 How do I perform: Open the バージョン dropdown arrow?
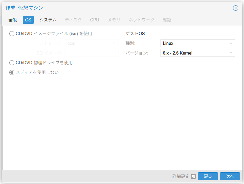[231, 53]
